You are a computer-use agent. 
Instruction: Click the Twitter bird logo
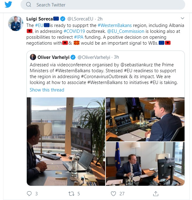[8, 4]
